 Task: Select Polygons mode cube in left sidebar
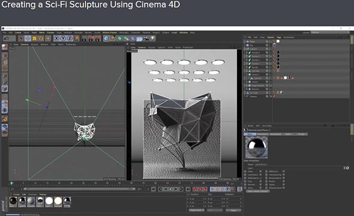pos(5,89)
